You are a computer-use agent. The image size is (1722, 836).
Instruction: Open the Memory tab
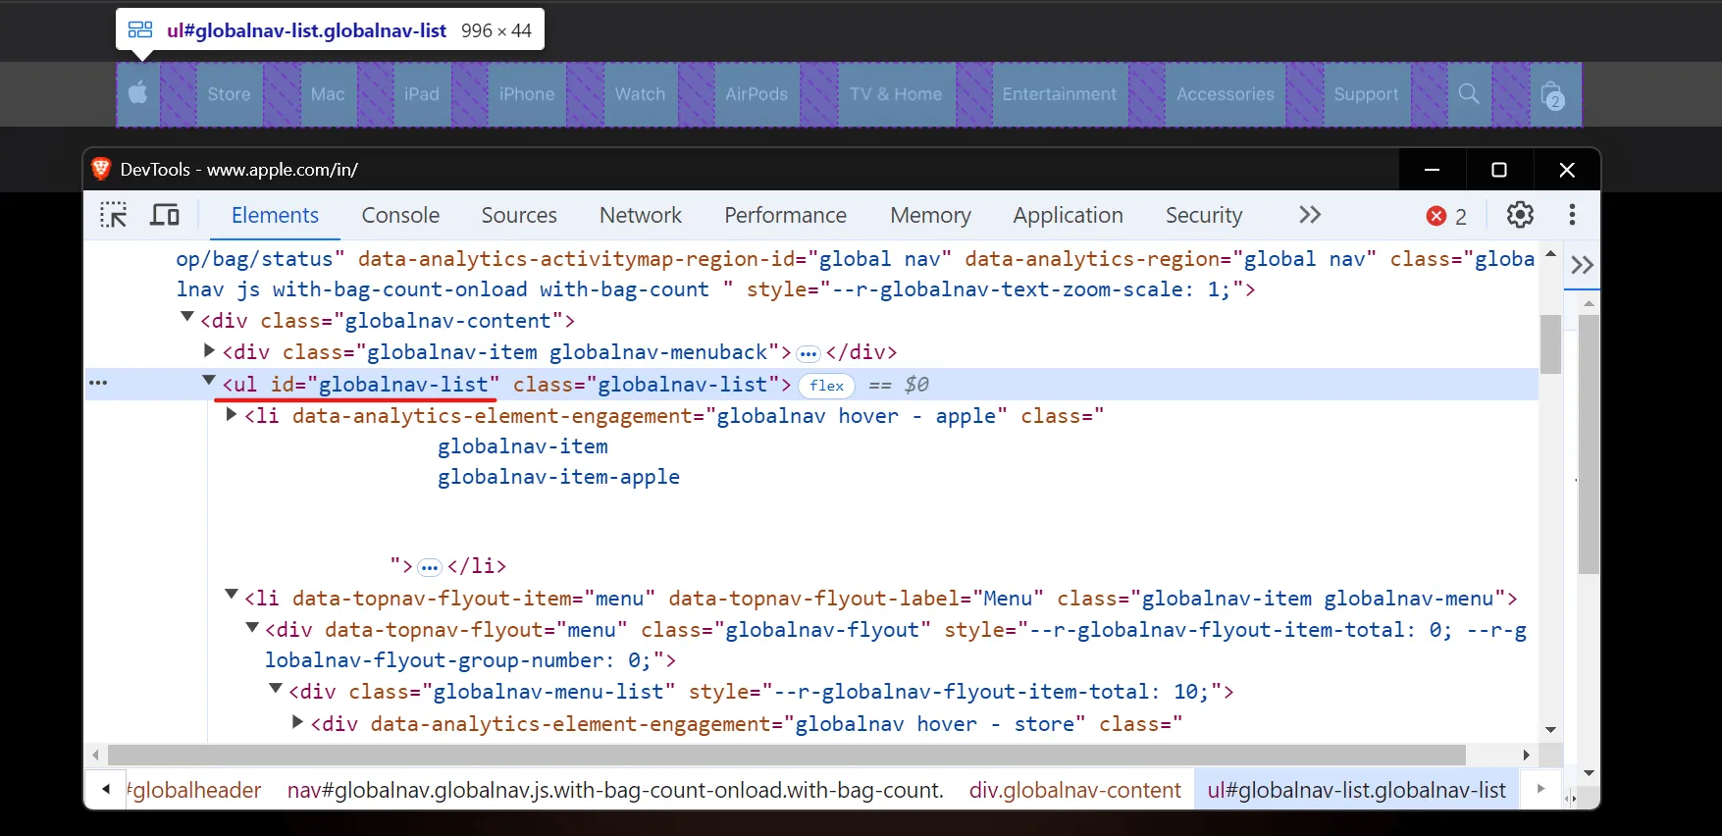(930, 215)
